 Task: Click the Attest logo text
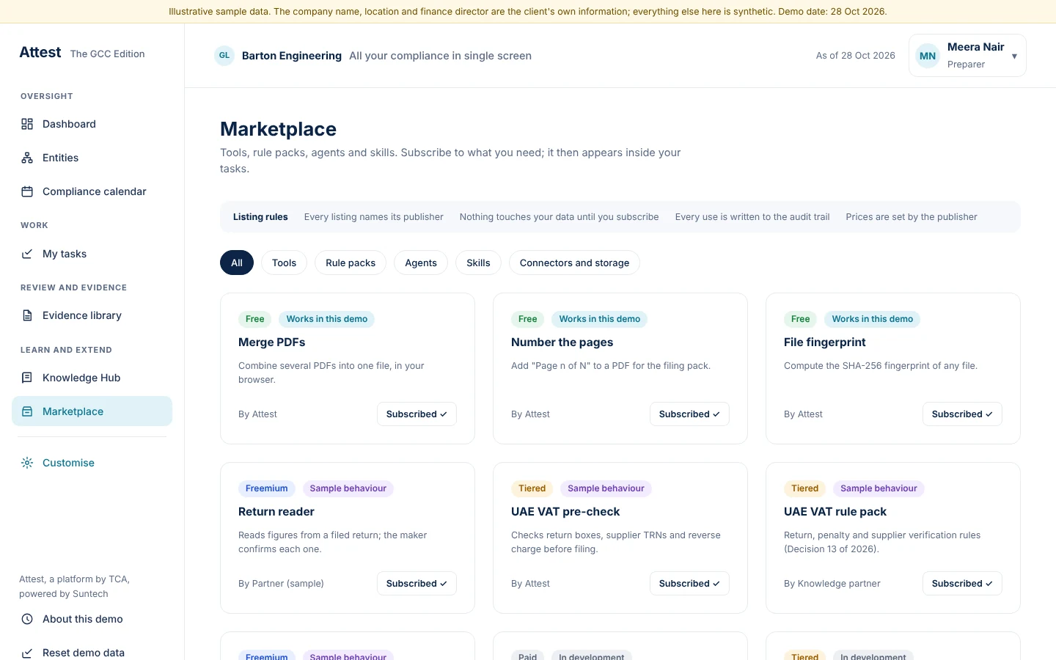click(x=40, y=53)
